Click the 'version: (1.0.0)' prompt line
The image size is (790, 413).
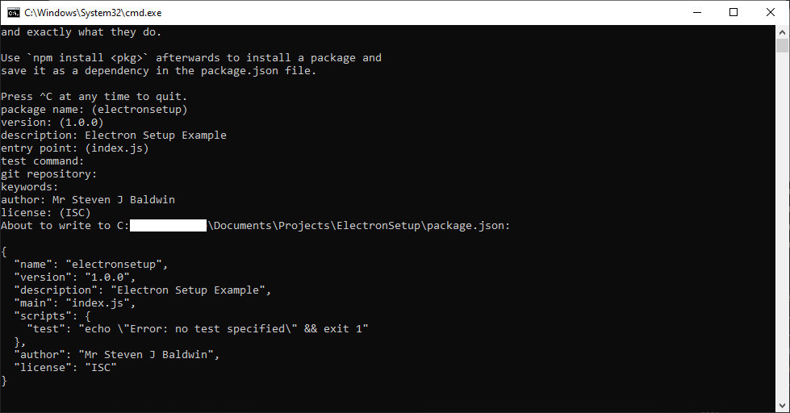pos(52,123)
